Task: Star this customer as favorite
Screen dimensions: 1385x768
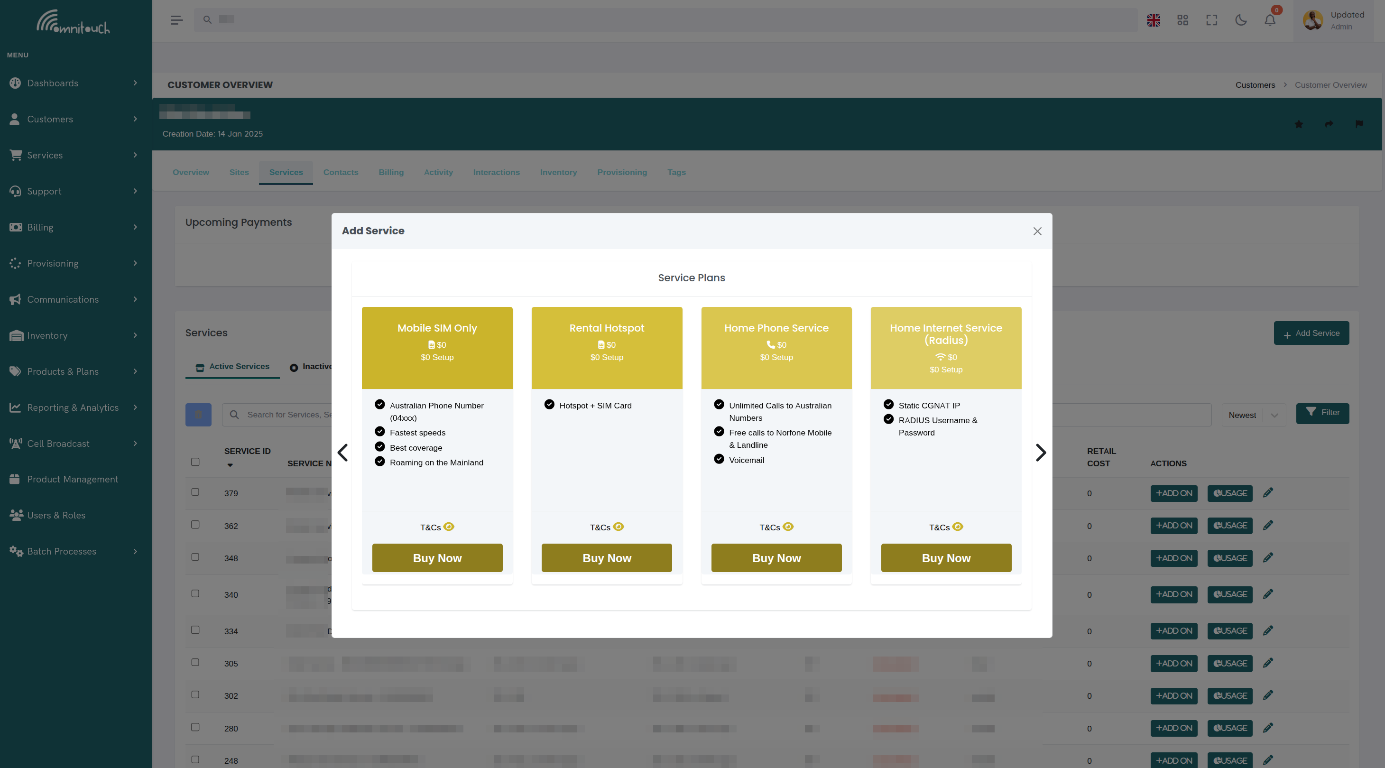Action: tap(1300, 124)
